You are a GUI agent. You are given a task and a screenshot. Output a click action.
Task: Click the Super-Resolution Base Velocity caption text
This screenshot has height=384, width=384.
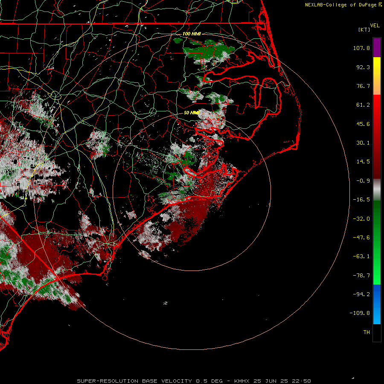coord(194,381)
